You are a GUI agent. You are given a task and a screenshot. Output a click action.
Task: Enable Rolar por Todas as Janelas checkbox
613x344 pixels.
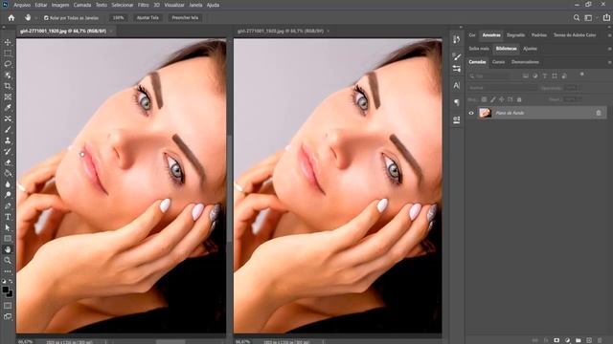46,18
